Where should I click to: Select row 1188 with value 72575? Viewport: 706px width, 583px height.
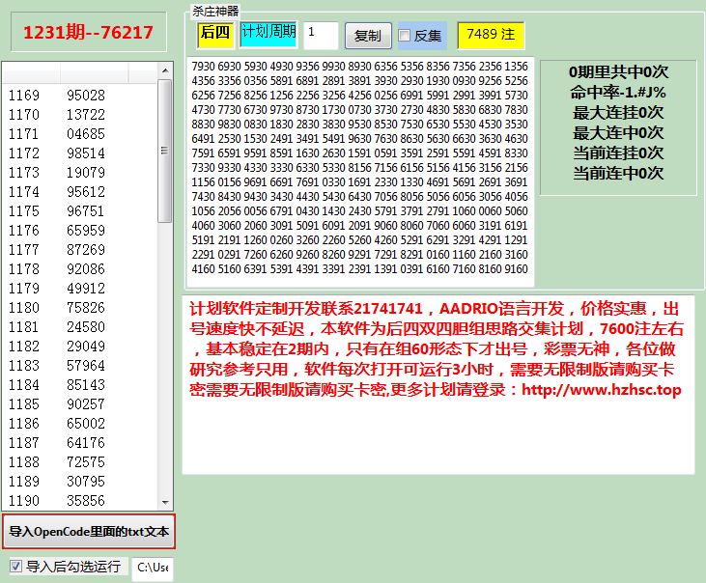point(80,462)
